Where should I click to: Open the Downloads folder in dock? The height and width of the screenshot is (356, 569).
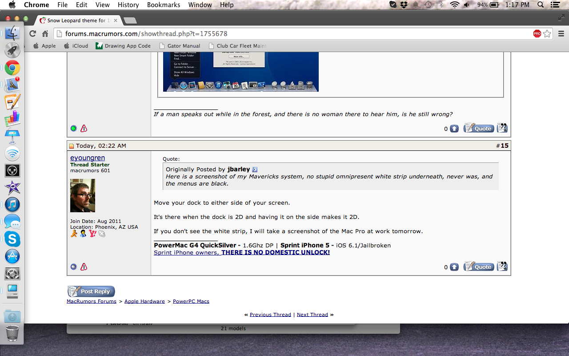coord(12,316)
